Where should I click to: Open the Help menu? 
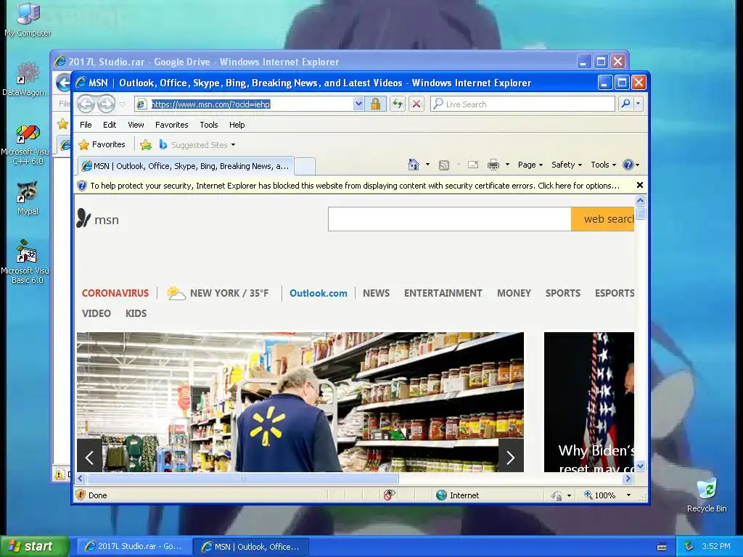pos(237,125)
